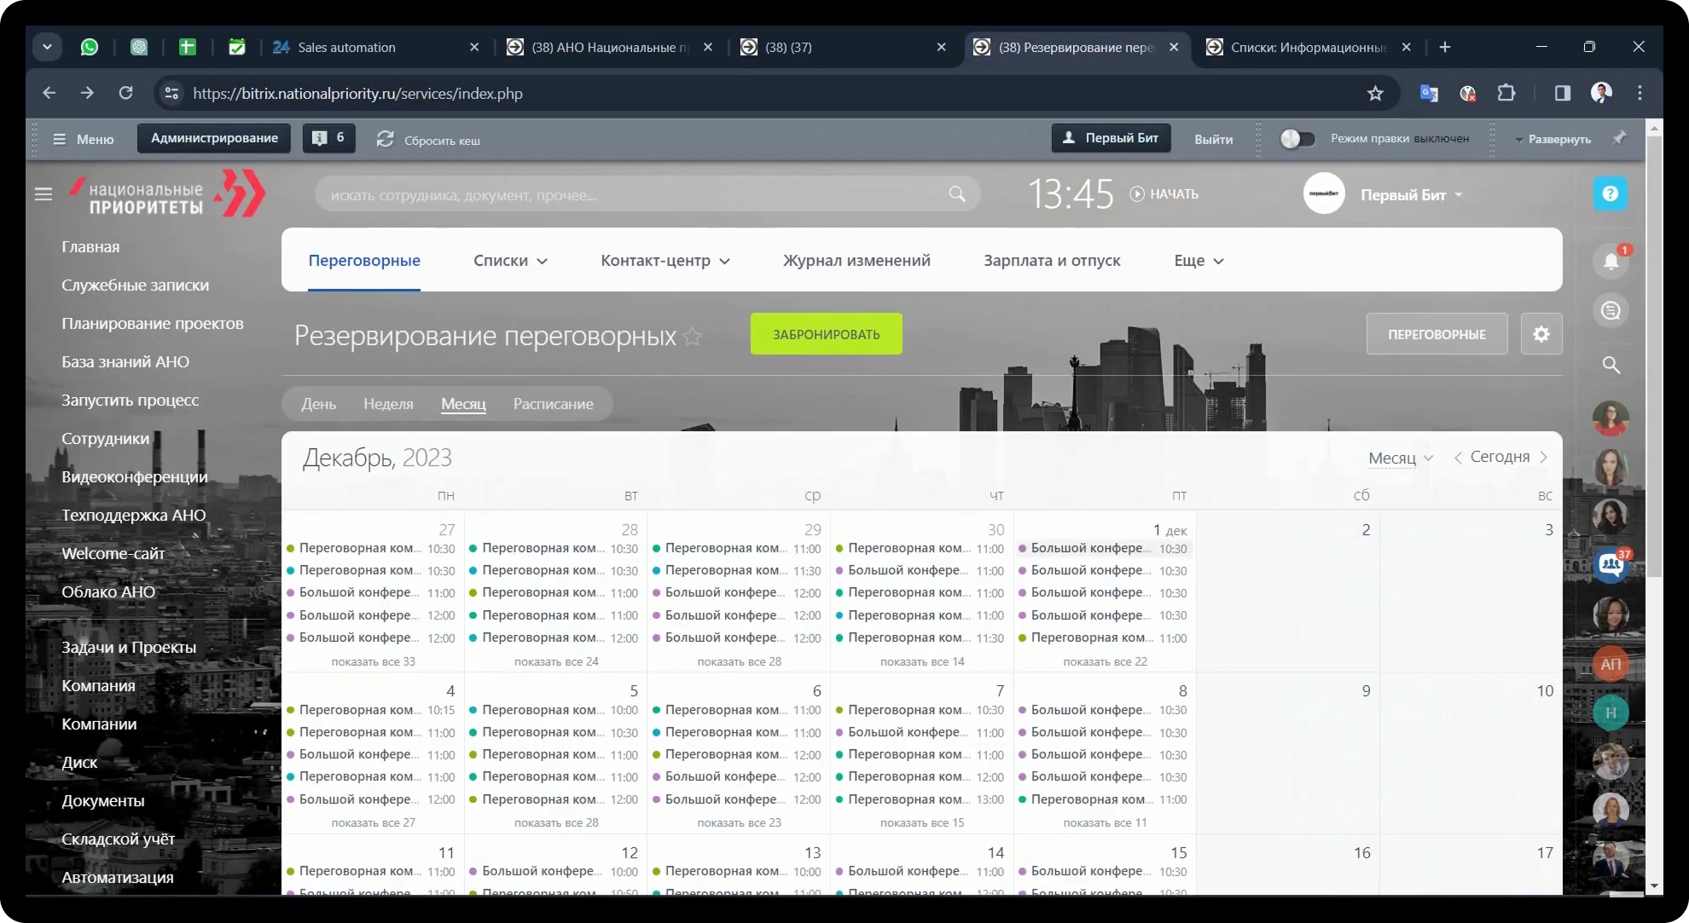This screenshot has height=923, width=1689.
Task: Open Журнал изменений menu item
Action: pyautogui.click(x=856, y=261)
